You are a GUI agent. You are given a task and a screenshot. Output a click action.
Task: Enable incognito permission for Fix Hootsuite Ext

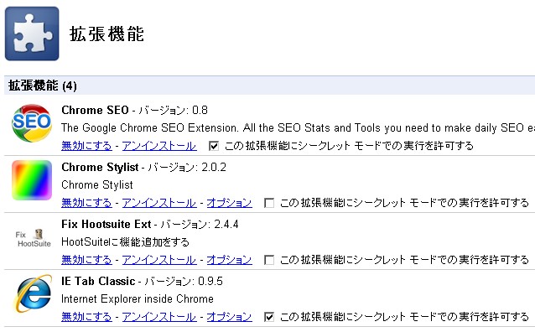pos(269,260)
